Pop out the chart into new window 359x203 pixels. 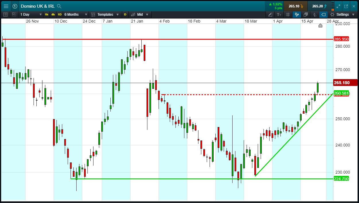346,6
